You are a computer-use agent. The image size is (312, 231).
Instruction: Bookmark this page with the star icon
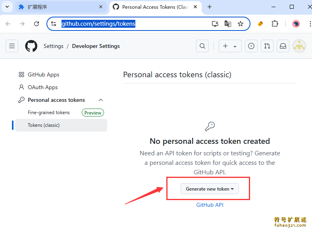pos(241,24)
